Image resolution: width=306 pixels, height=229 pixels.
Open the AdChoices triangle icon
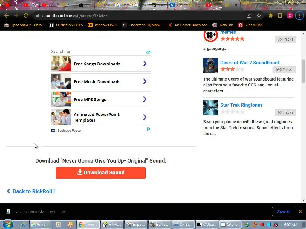point(149,129)
